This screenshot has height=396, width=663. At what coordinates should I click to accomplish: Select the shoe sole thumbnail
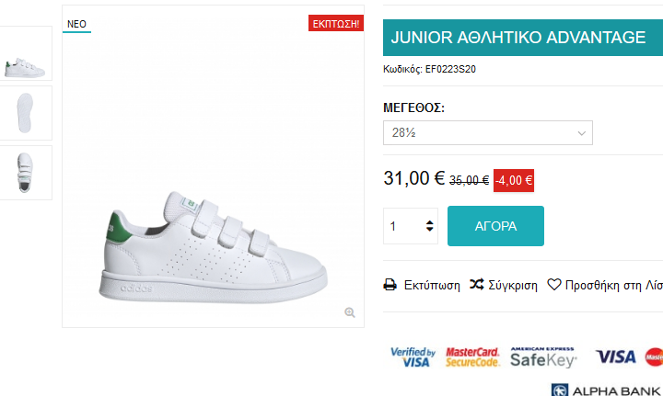pyautogui.click(x=26, y=113)
